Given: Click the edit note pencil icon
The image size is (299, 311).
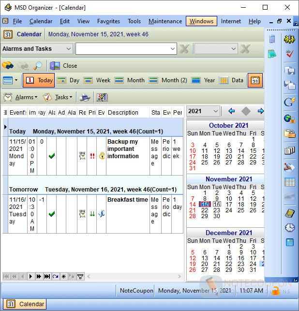Looking at the screenshot, I should point(102,97).
